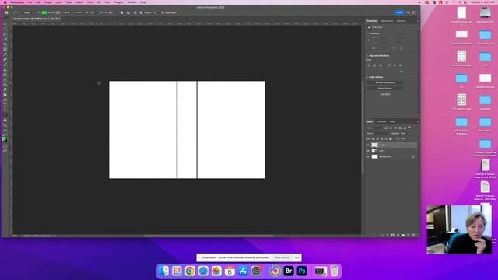The image size is (498, 280).
Task: Create new adjustment layer icon
Action: pos(398,235)
